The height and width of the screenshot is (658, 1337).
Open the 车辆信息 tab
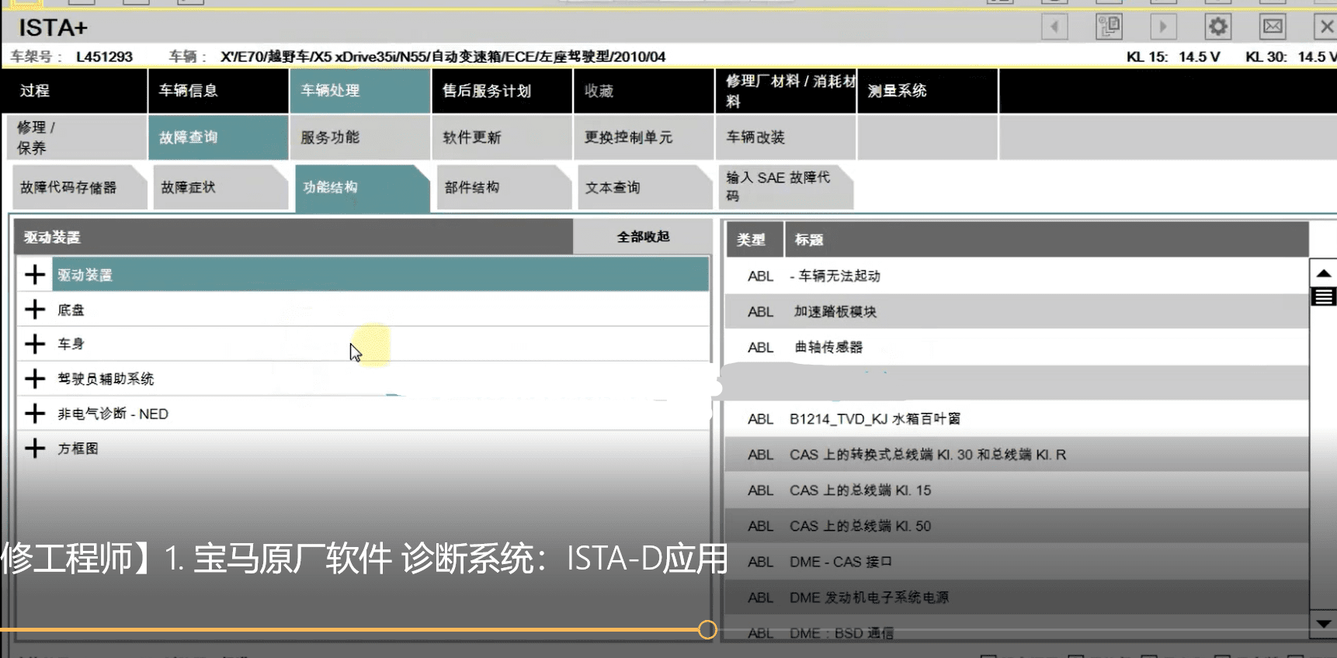pos(218,91)
